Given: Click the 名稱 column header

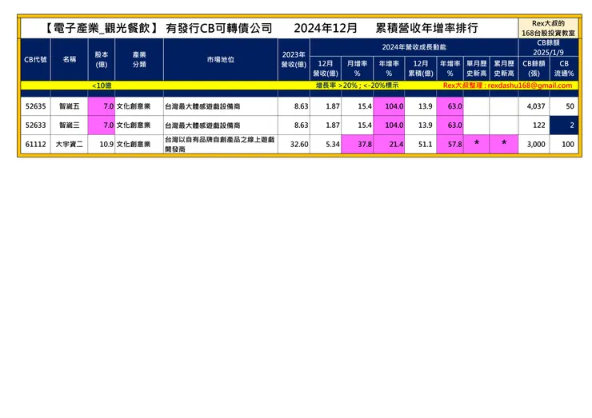Looking at the screenshot, I should click(x=69, y=59).
